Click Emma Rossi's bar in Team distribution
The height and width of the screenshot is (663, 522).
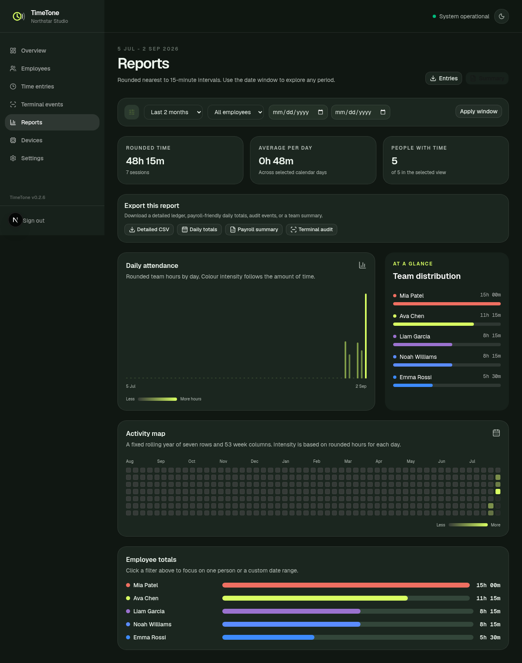447,385
